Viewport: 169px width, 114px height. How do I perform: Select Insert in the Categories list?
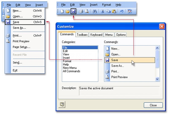80,58
